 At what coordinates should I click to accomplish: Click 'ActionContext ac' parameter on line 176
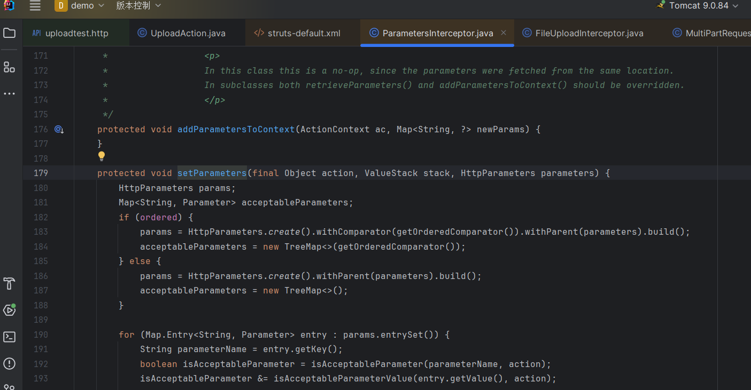(343, 129)
